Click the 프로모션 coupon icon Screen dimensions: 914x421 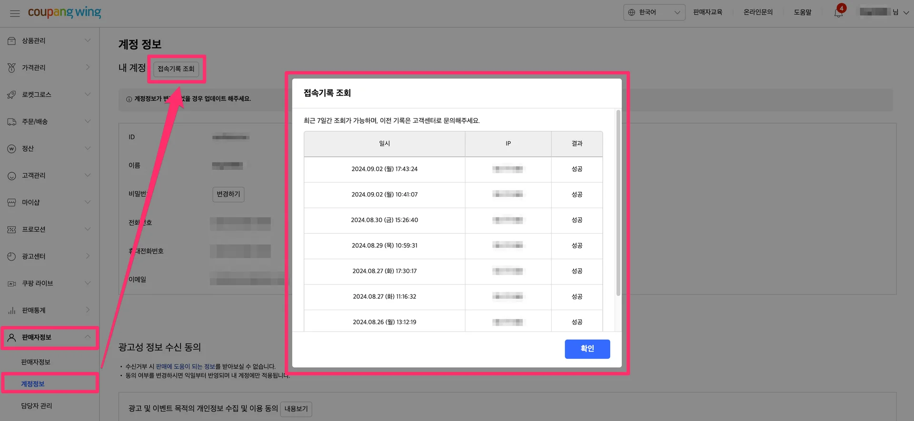(x=11, y=230)
